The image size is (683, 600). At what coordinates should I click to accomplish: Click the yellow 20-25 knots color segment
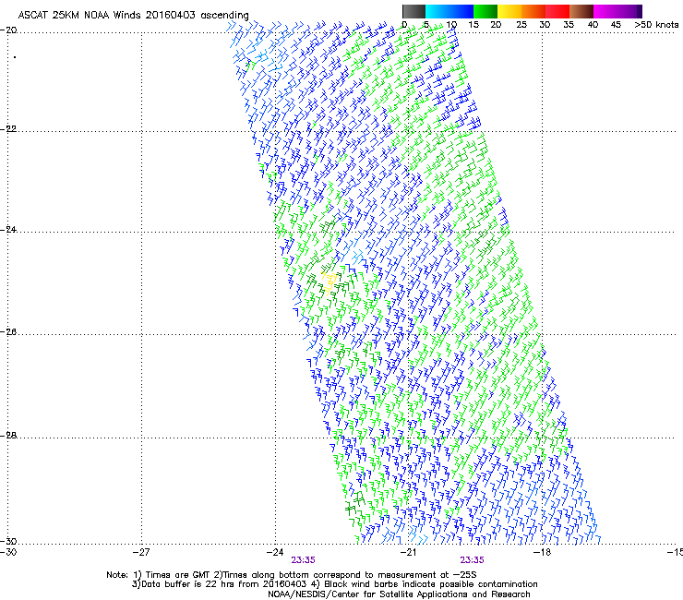click(509, 11)
